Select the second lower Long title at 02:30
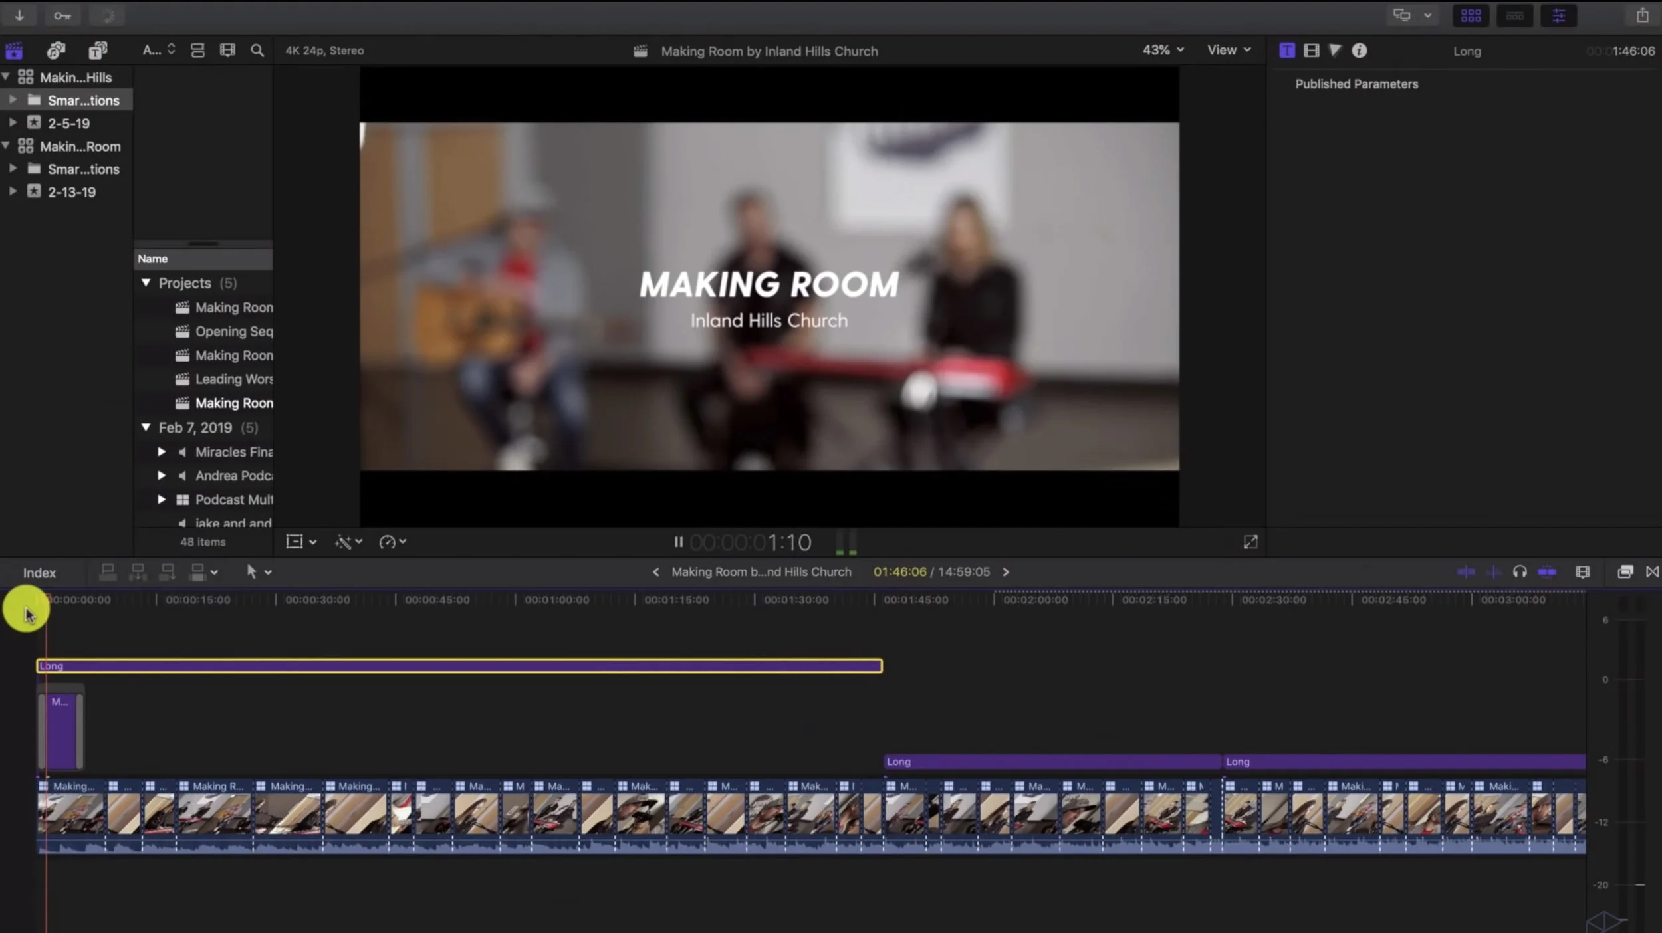Viewport: 1662px width, 933px height. coord(1404,762)
